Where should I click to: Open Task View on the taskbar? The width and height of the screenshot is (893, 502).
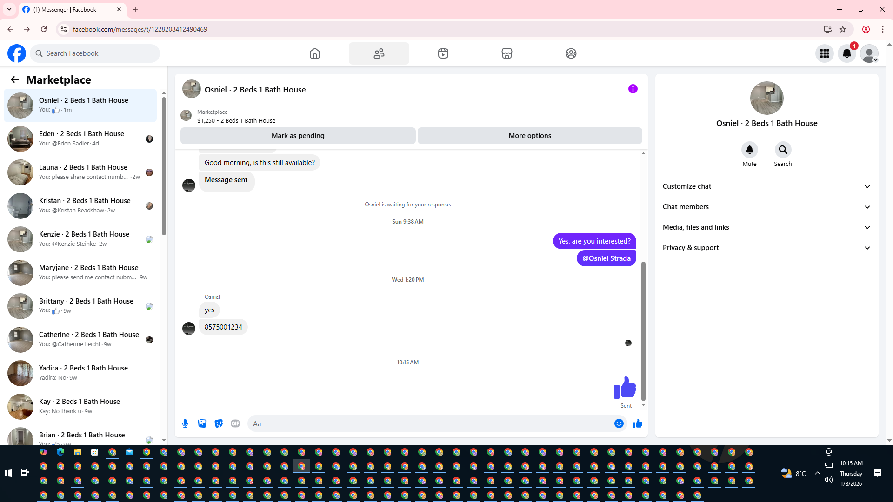[x=25, y=473]
